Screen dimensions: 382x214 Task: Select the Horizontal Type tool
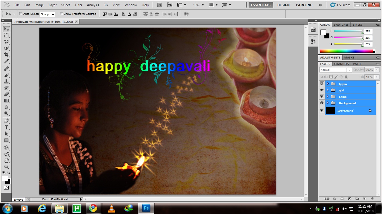click(x=6, y=128)
